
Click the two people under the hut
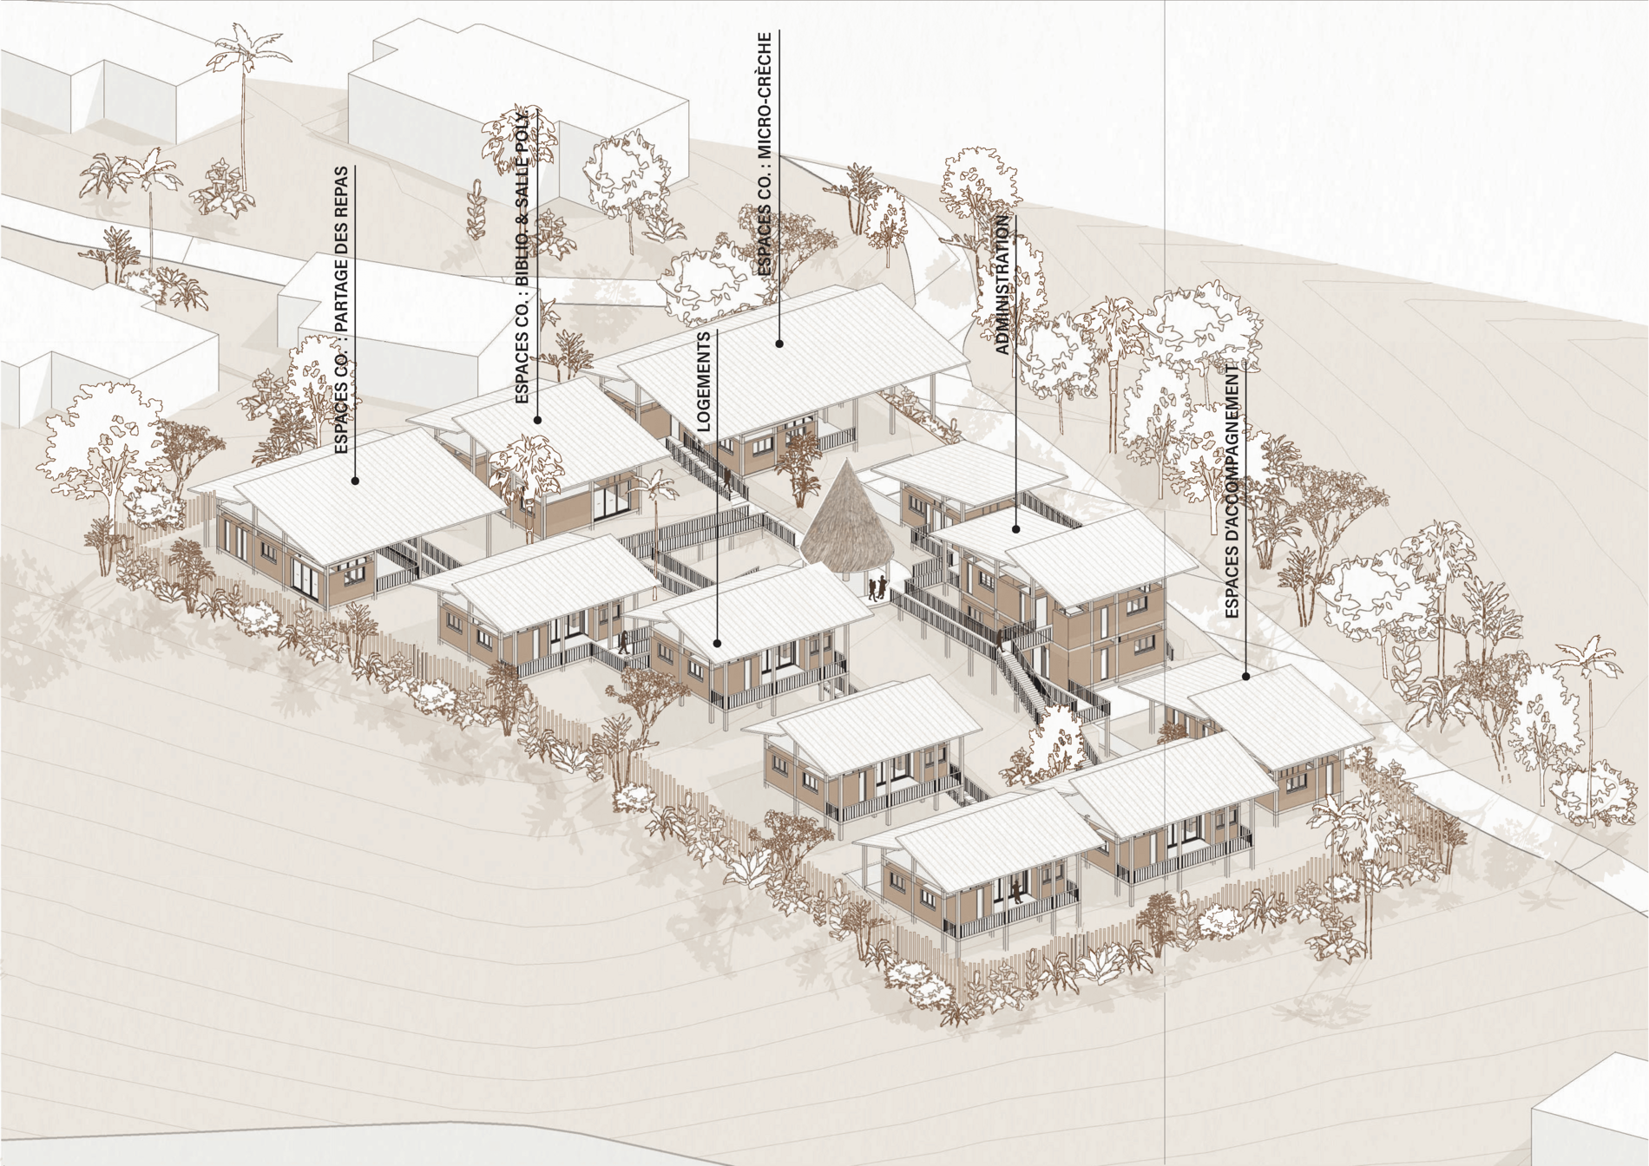click(878, 588)
